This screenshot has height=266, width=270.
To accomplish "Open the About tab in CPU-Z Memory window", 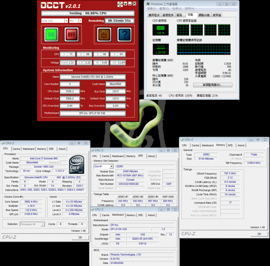I will click(241, 145).
